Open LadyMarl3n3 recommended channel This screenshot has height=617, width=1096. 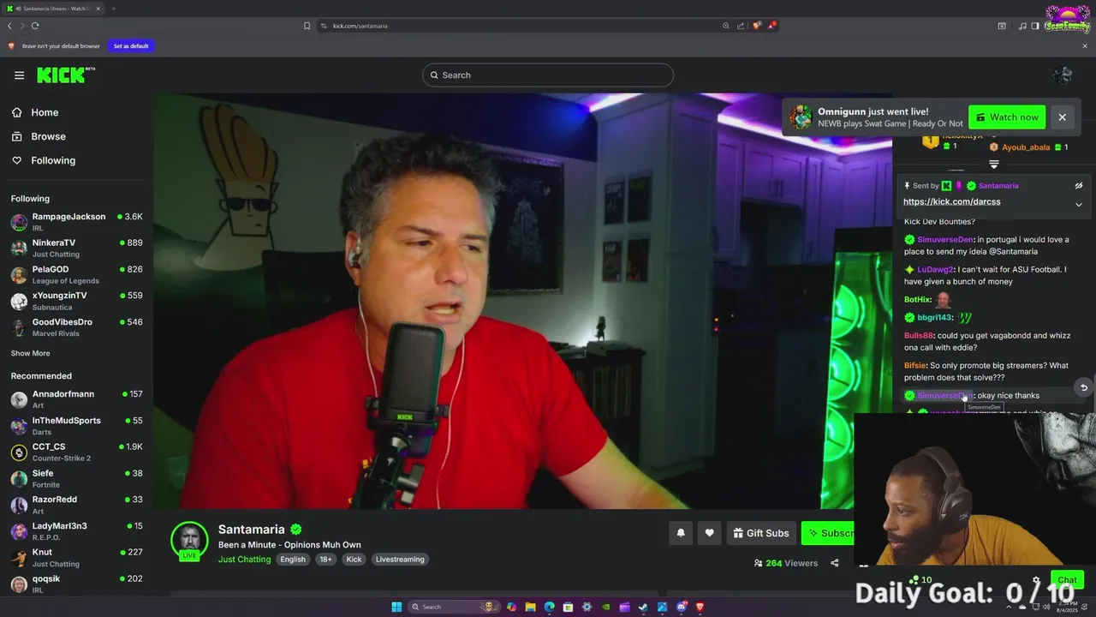76,531
